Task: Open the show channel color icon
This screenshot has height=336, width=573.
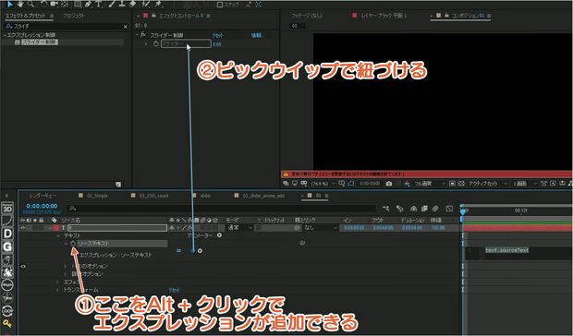Action: click(x=407, y=184)
